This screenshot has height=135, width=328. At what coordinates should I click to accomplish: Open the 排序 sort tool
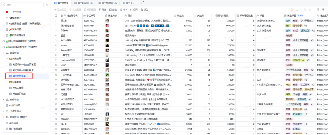coord(123,10)
